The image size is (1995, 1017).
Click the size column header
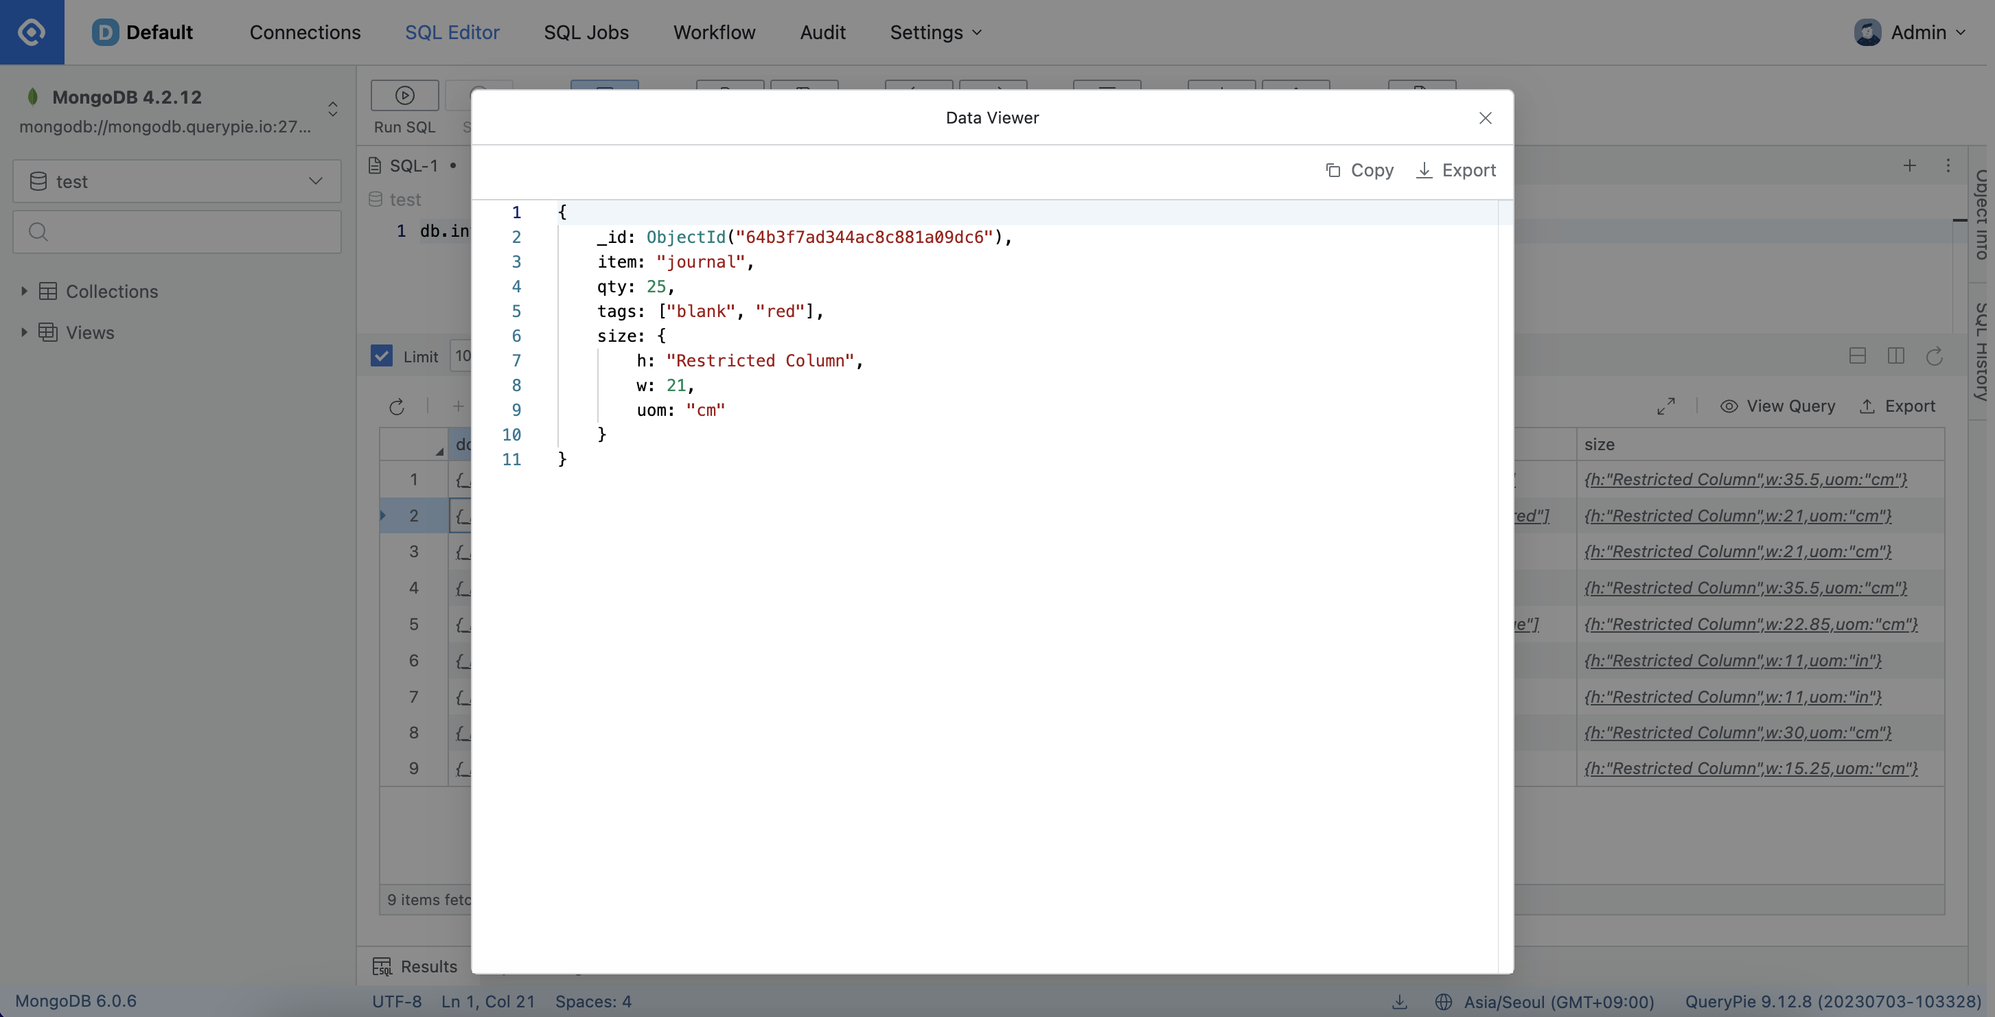point(1760,443)
